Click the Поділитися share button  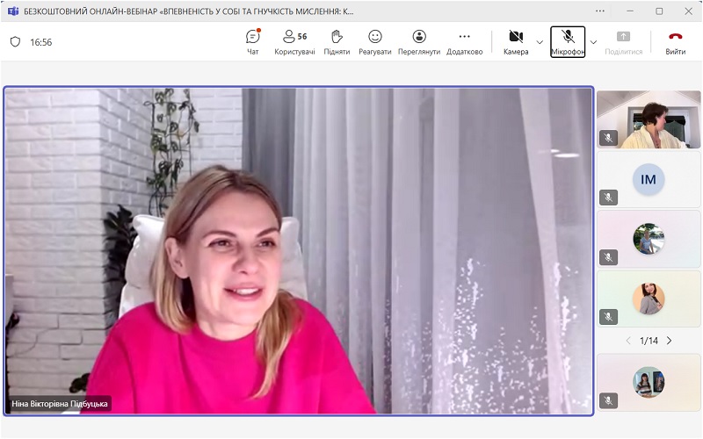click(623, 41)
